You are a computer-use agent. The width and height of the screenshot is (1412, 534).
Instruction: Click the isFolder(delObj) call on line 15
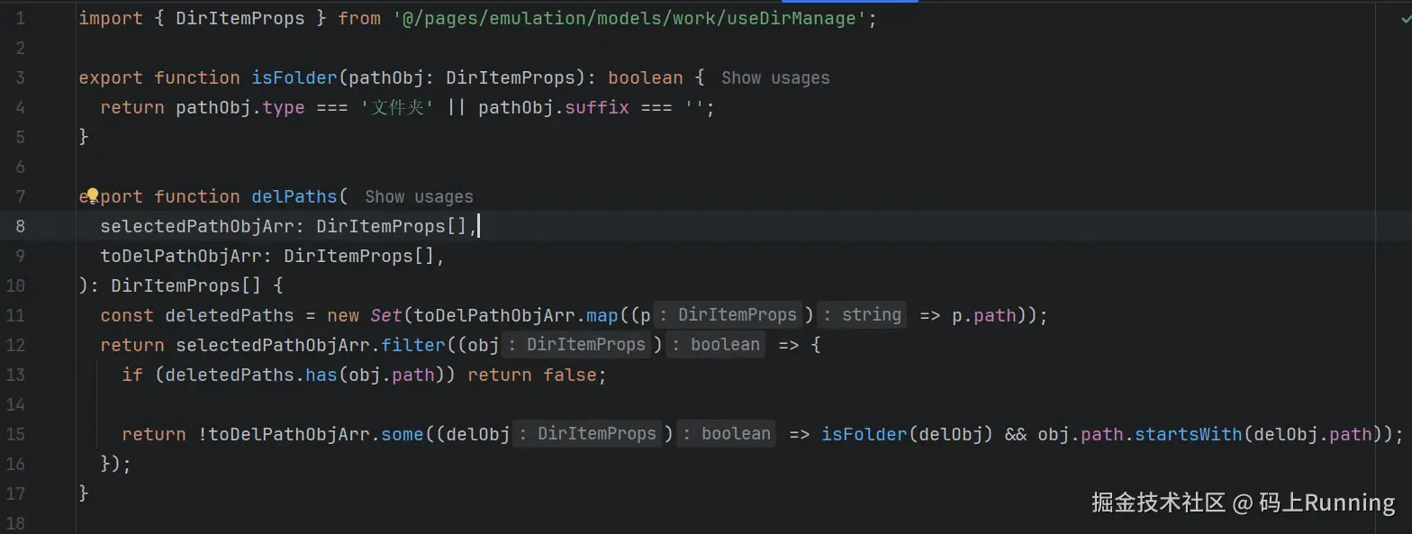pyautogui.click(x=907, y=434)
